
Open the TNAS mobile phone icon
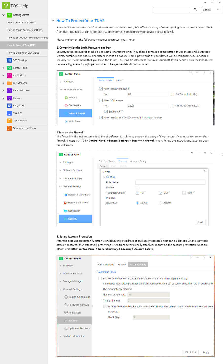pyautogui.click(x=9, y=121)
